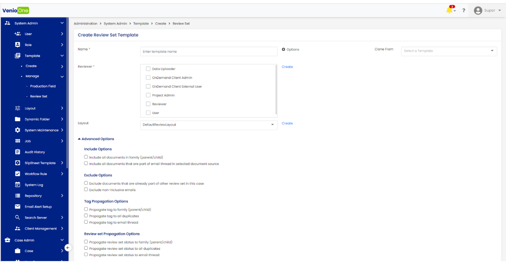Click the Dynamic Folder icon in sidebar
The image size is (506, 264).
[x=17, y=119]
